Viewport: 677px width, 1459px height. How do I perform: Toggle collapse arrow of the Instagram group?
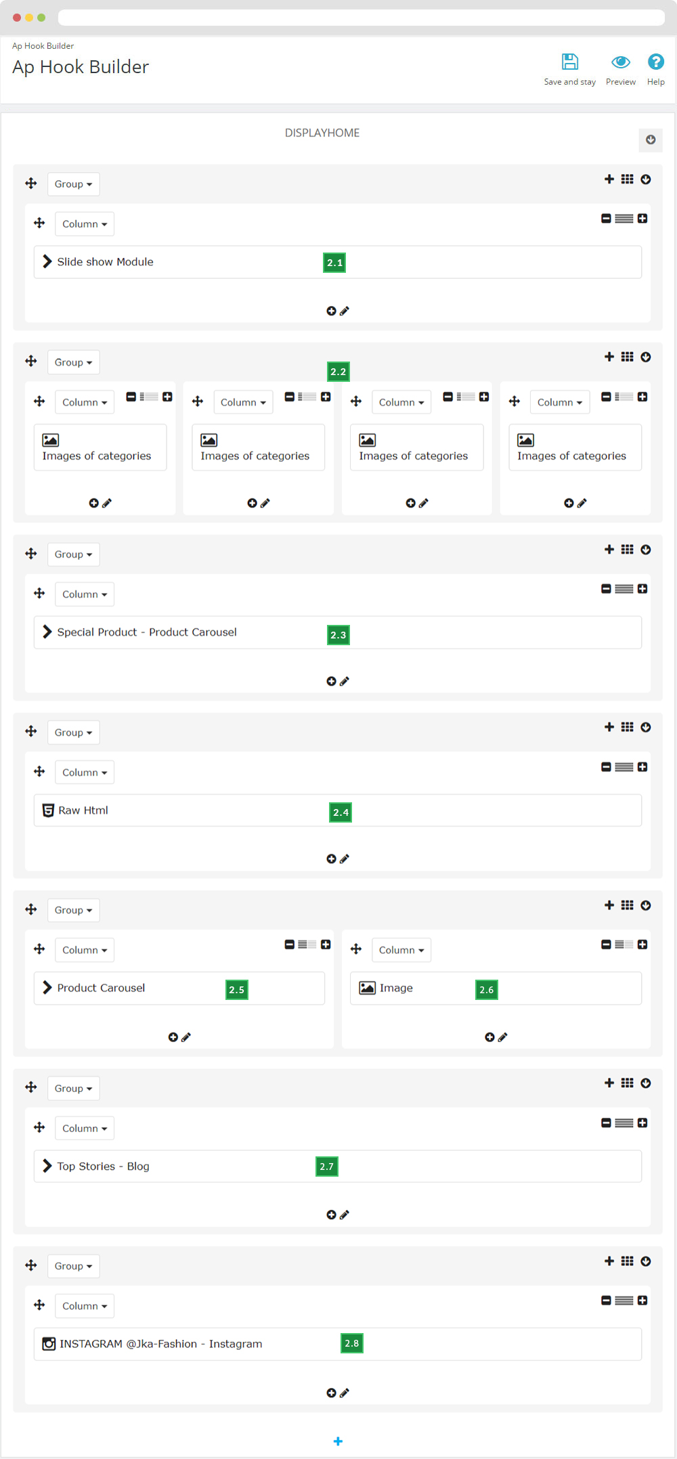point(646,1261)
